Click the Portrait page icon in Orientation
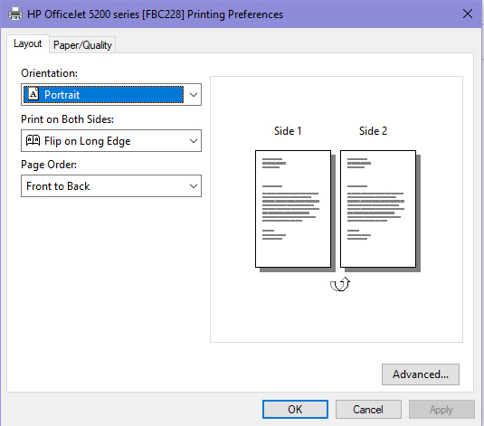This screenshot has height=426, width=484. coord(33,94)
